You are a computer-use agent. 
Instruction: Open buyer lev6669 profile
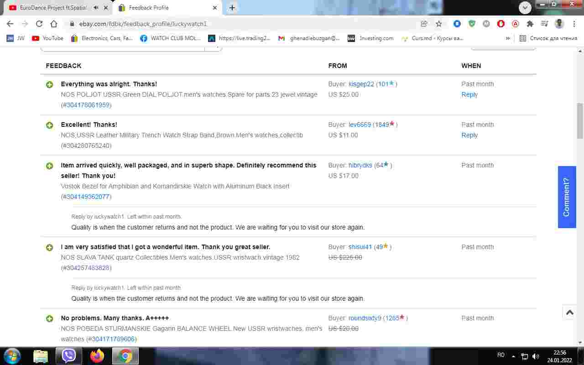[x=360, y=125]
